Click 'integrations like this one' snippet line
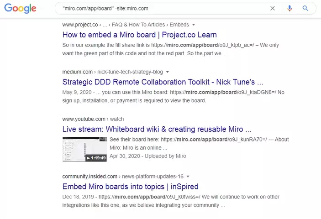321x219 pixels. [x=143, y=205]
